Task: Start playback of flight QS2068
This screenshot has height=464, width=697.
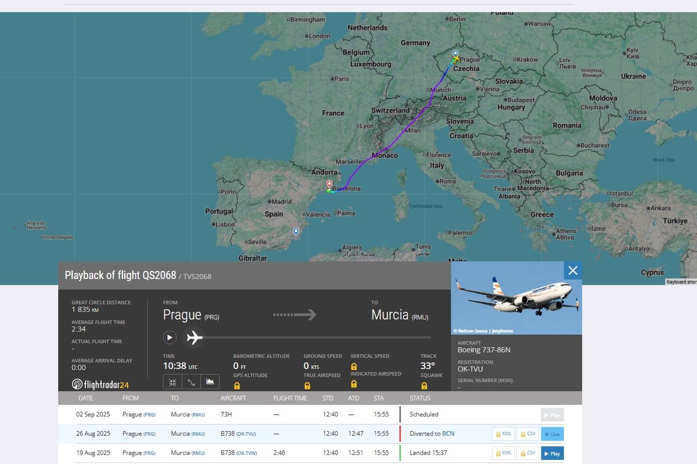Action: (170, 337)
